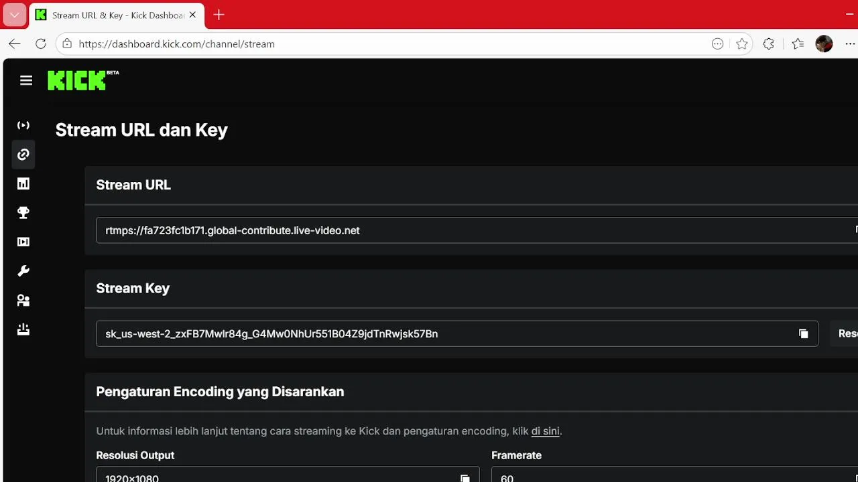Click the 'Resolusi Output' label
Screen dimensions: 858x482
tap(135, 455)
